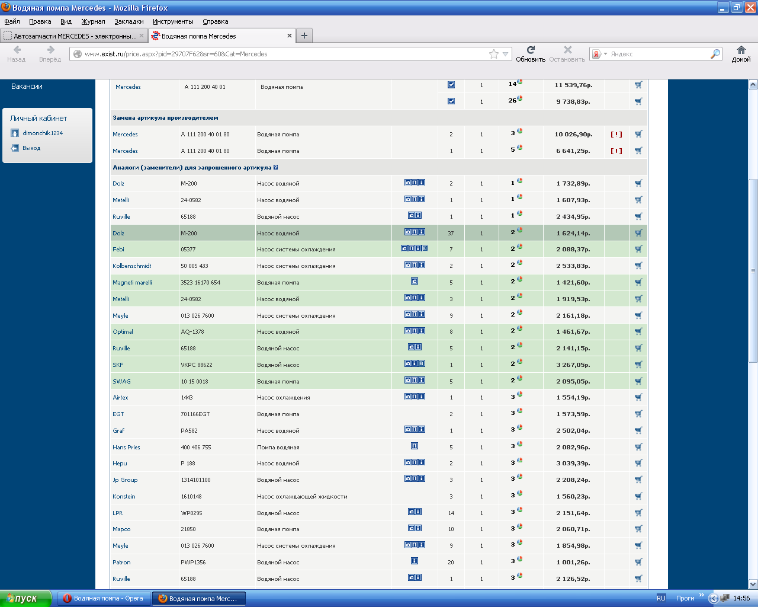
Task: Open the Журнал menu
Action: coord(93,21)
